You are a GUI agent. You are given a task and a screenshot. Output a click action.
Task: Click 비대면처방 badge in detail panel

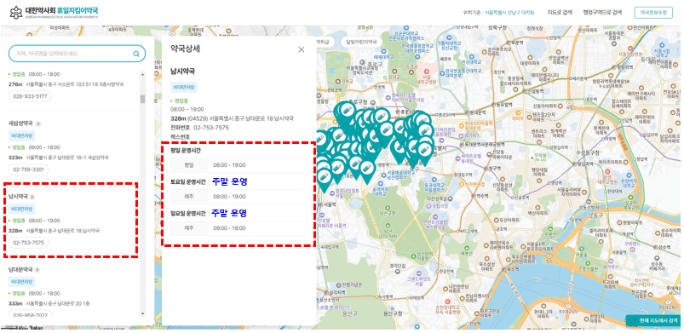tap(184, 87)
